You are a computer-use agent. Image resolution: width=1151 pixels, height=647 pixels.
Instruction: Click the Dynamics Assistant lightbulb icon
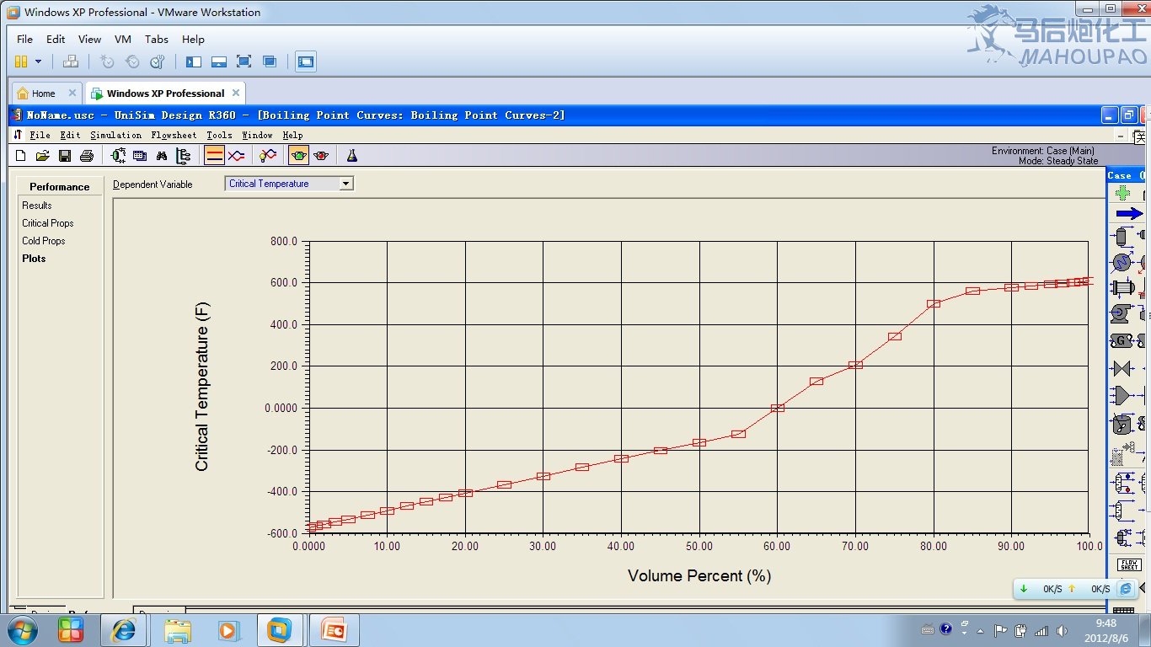point(267,156)
